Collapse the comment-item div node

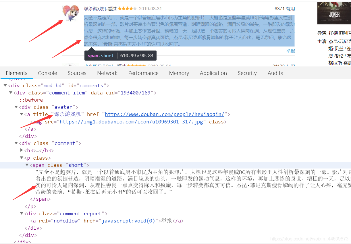point(11,93)
